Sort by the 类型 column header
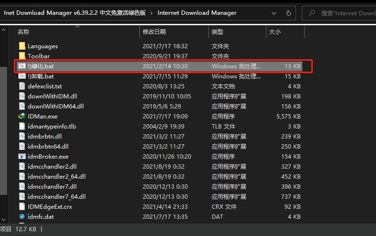The width and height of the screenshot is (376, 236). (x=217, y=32)
